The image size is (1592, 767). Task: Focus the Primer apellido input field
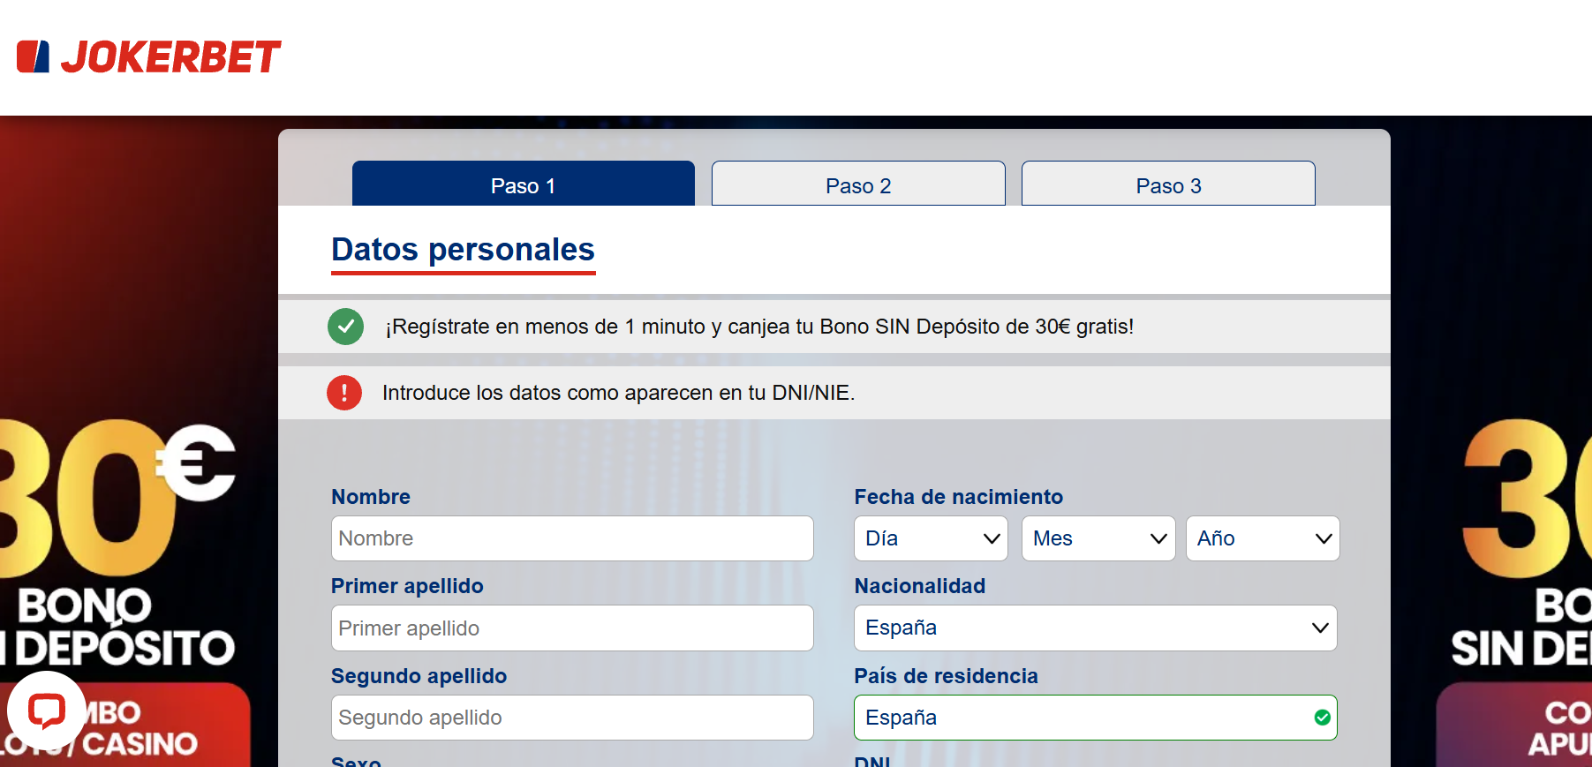pyautogui.click(x=572, y=628)
